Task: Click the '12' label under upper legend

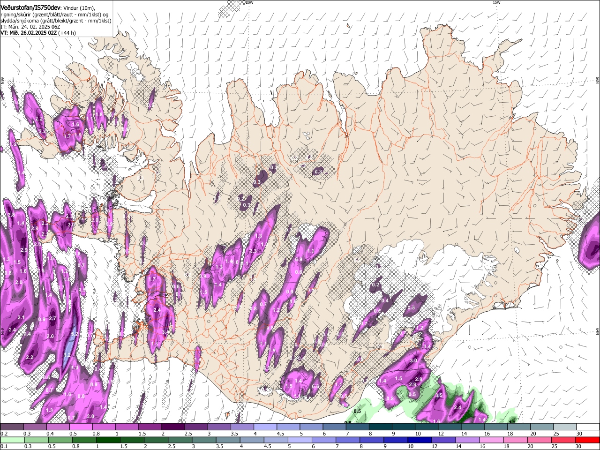Action: tap(441, 433)
